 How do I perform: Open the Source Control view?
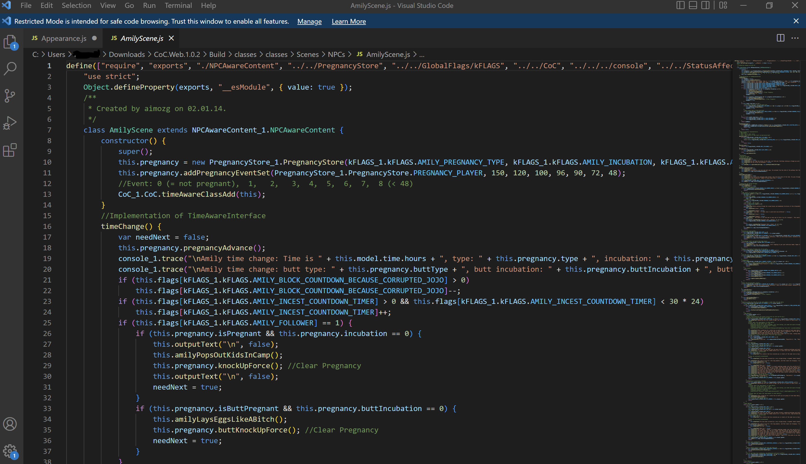click(10, 96)
